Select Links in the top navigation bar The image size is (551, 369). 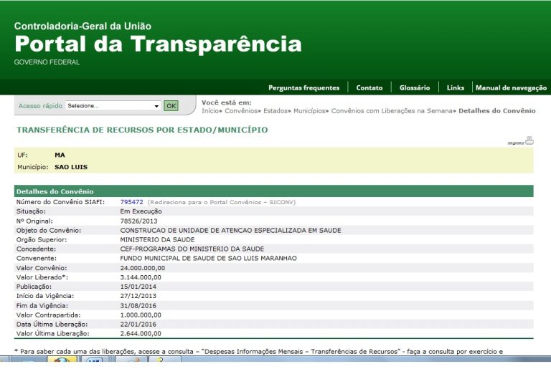click(x=455, y=88)
